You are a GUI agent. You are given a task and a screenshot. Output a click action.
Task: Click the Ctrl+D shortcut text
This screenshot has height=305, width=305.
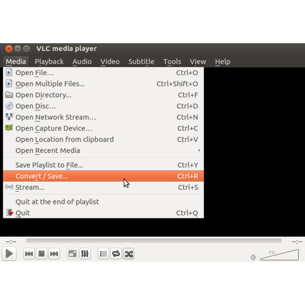187,106
